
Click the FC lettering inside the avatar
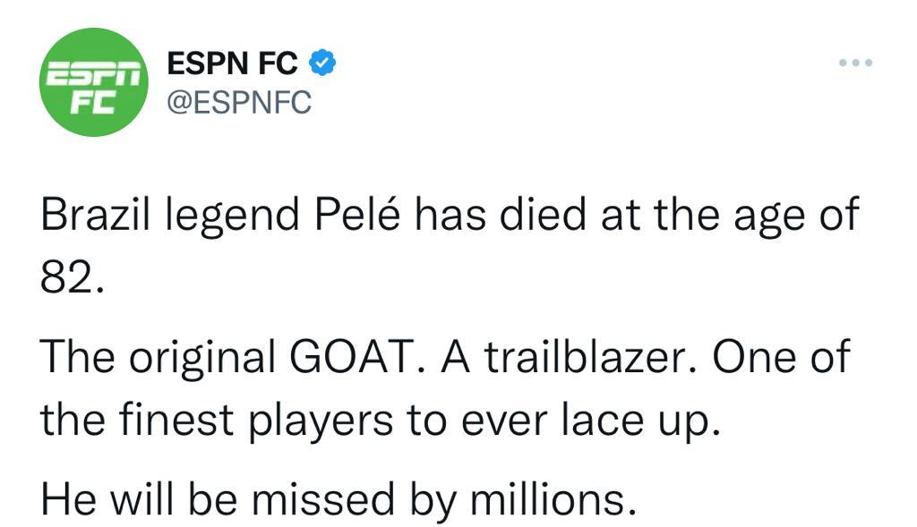(x=93, y=103)
